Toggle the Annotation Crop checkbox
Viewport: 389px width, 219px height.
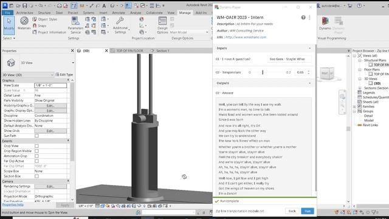click(36, 156)
